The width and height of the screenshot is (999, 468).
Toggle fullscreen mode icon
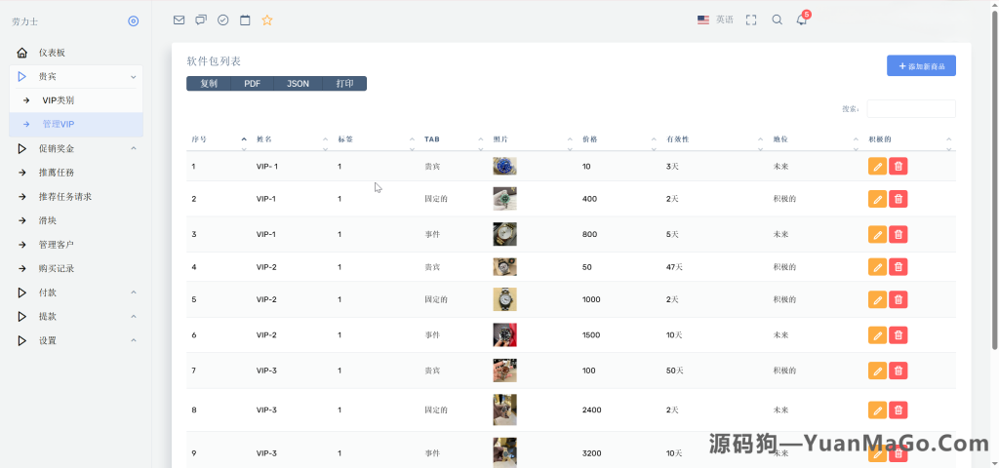click(751, 20)
